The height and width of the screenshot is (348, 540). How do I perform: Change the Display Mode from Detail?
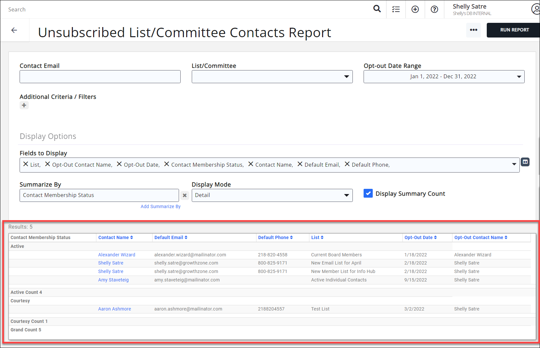[x=346, y=195]
